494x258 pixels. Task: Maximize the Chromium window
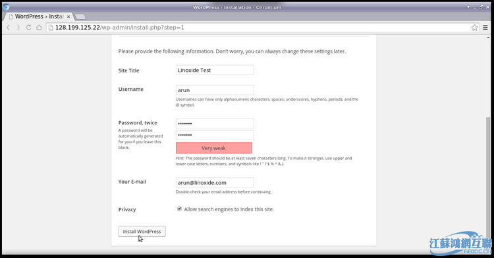click(x=481, y=7)
